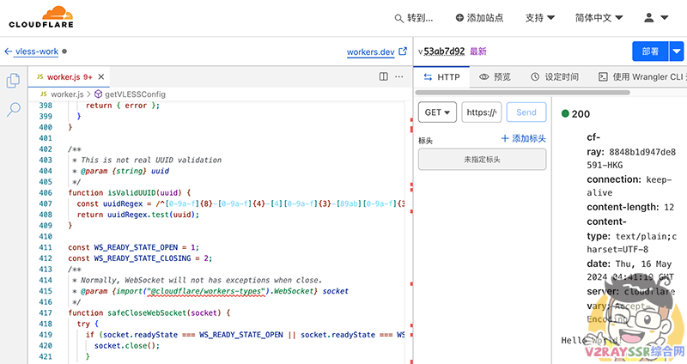Click the 转到 search icon
Viewport: 687px width, 364px height.
point(398,18)
